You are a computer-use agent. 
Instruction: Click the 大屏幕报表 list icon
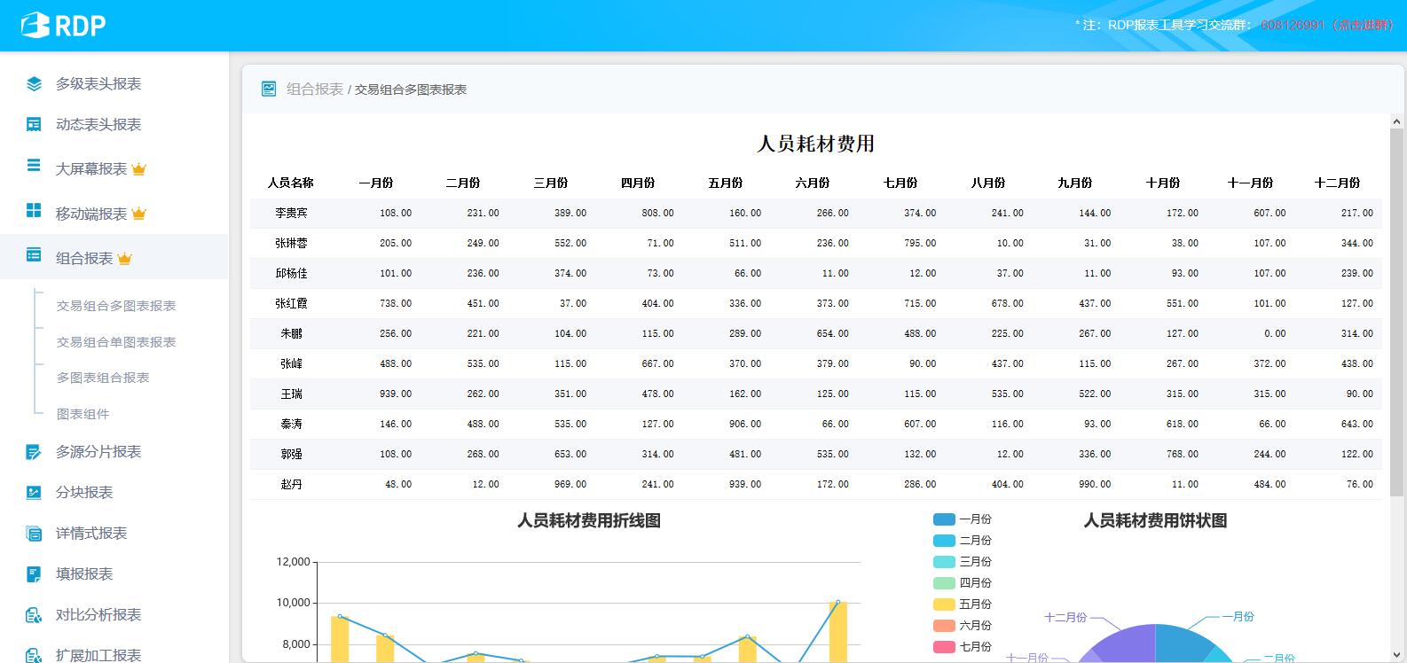point(34,165)
